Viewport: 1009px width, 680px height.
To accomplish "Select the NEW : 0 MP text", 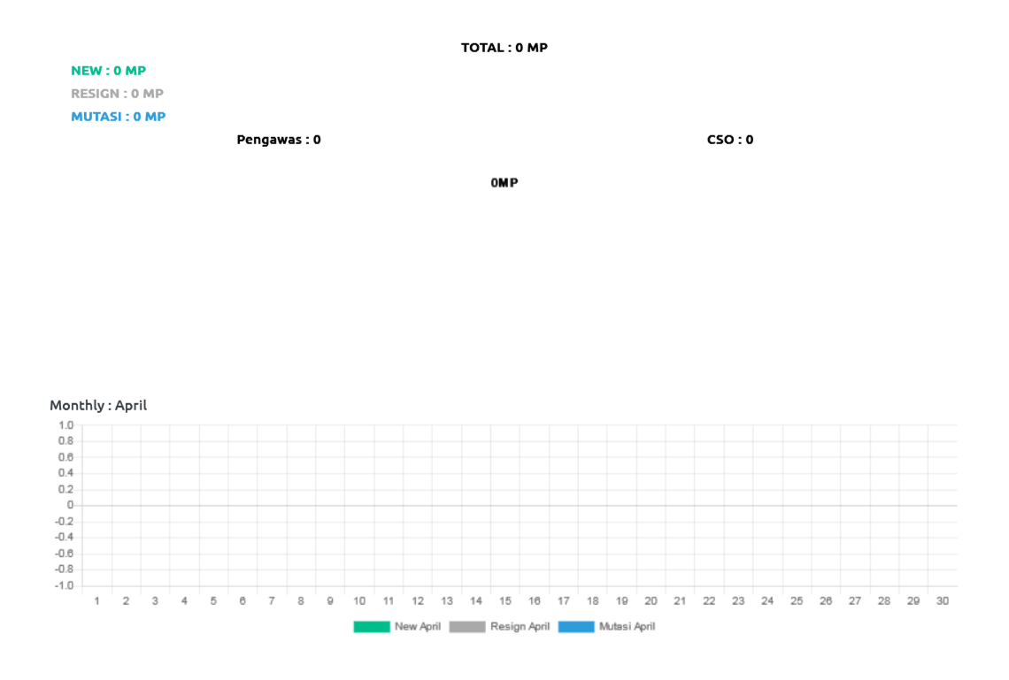I will (x=108, y=71).
